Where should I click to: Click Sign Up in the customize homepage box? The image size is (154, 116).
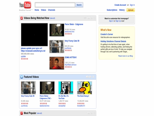tap(118, 21)
